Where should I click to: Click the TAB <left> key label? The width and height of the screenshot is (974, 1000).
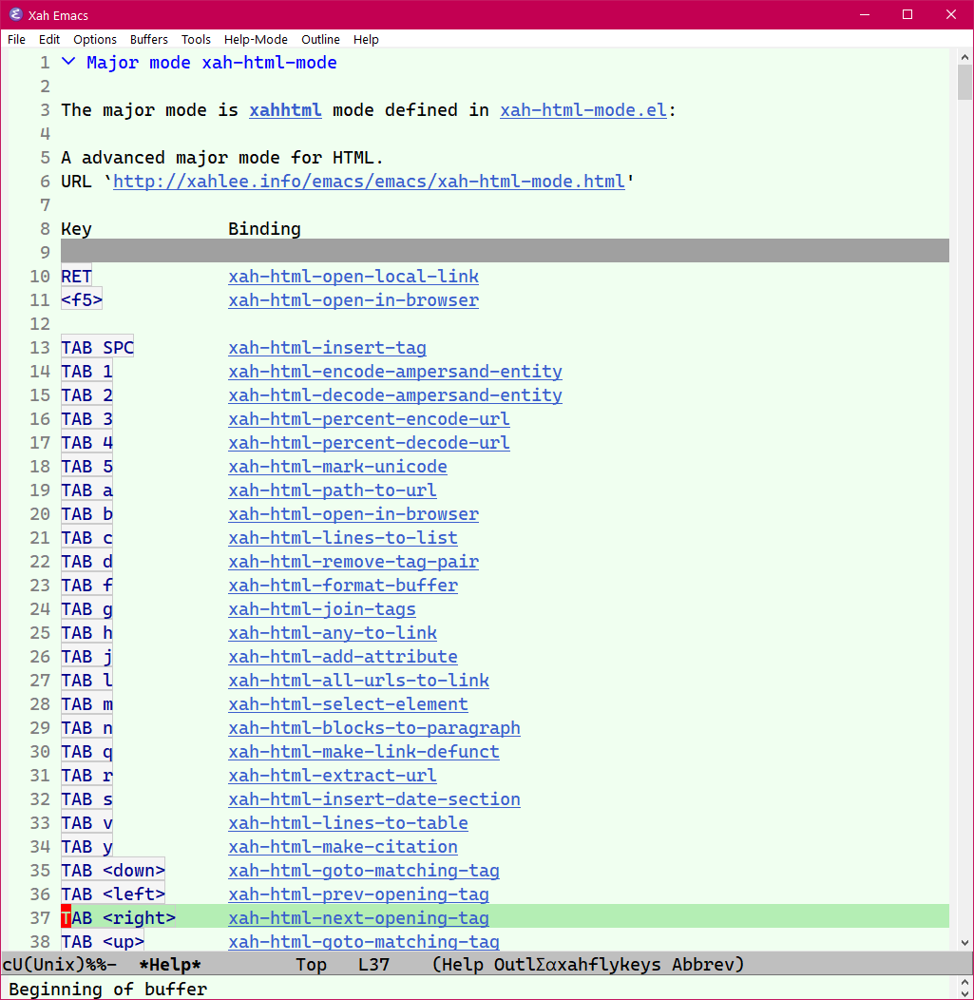[113, 894]
